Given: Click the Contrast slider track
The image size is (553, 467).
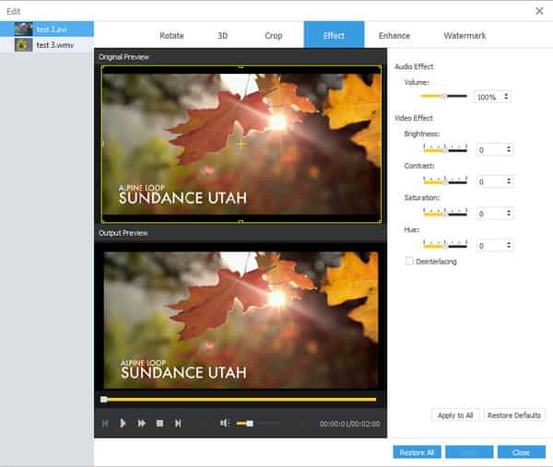Looking at the screenshot, I should (445, 181).
